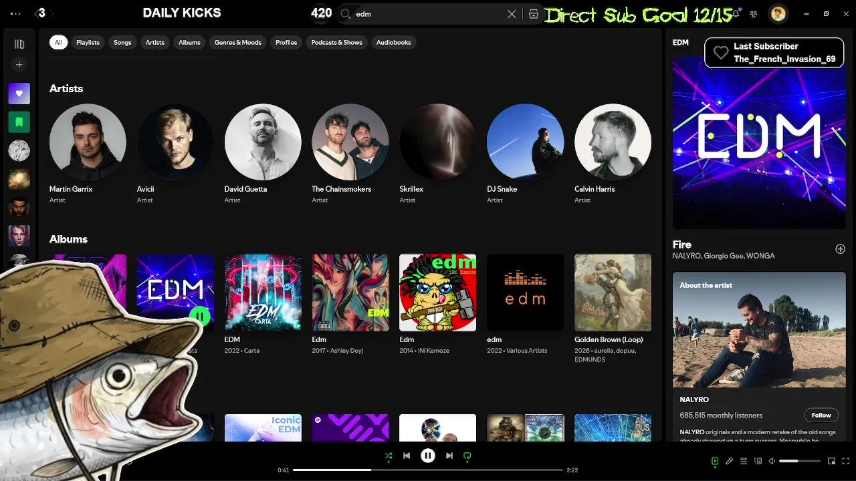
Task: Click the Calvin Harris artist name
Action: coord(595,189)
